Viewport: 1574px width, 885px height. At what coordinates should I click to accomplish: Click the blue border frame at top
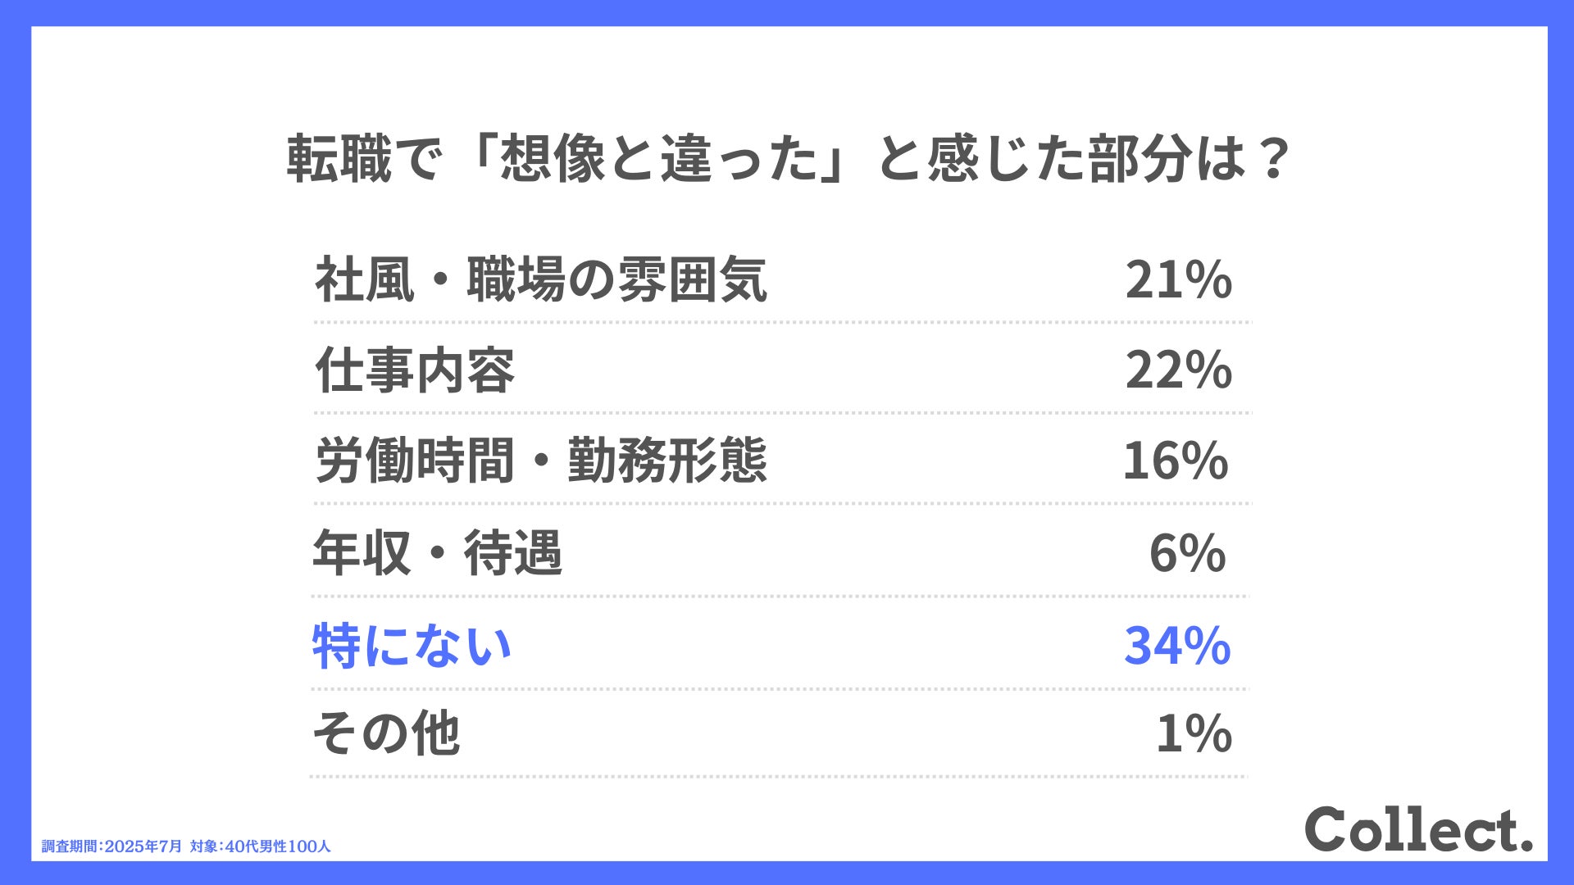point(787,13)
